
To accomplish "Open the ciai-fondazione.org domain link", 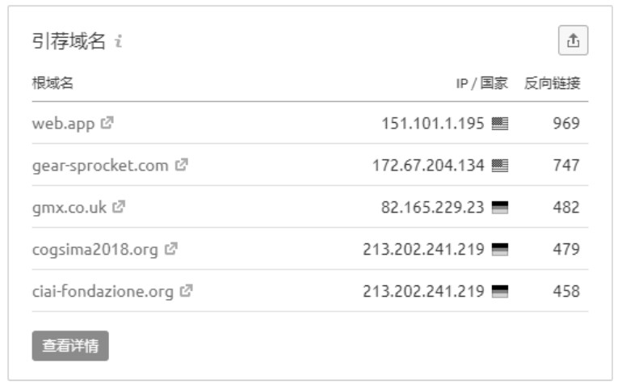I will [103, 292].
